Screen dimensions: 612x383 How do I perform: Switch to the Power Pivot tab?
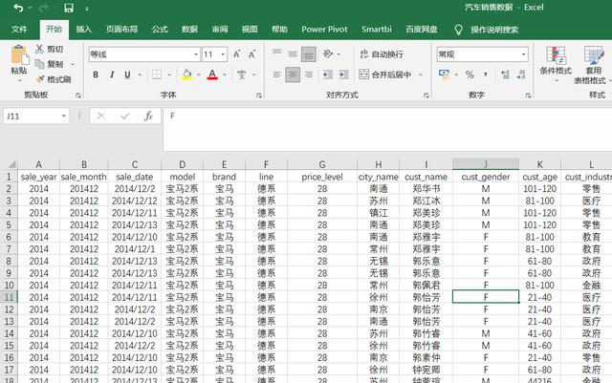(324, 30)
